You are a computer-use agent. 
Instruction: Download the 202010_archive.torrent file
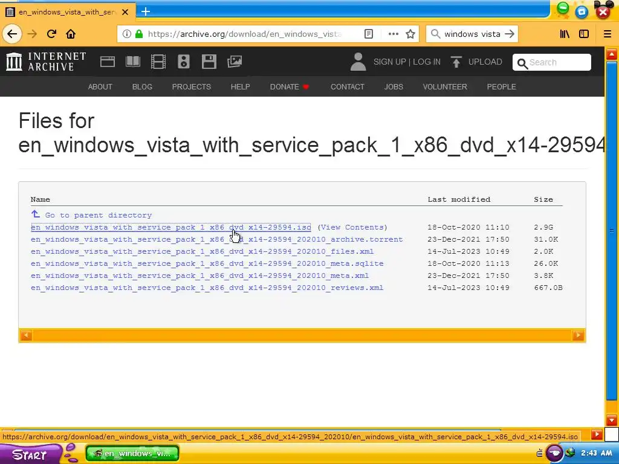click(217, 239)
